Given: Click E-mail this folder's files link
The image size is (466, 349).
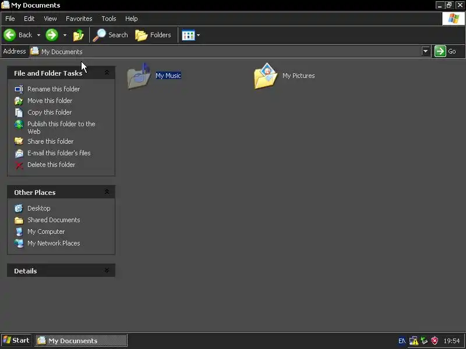Looking at the screenshot, I should pos(59,153).
